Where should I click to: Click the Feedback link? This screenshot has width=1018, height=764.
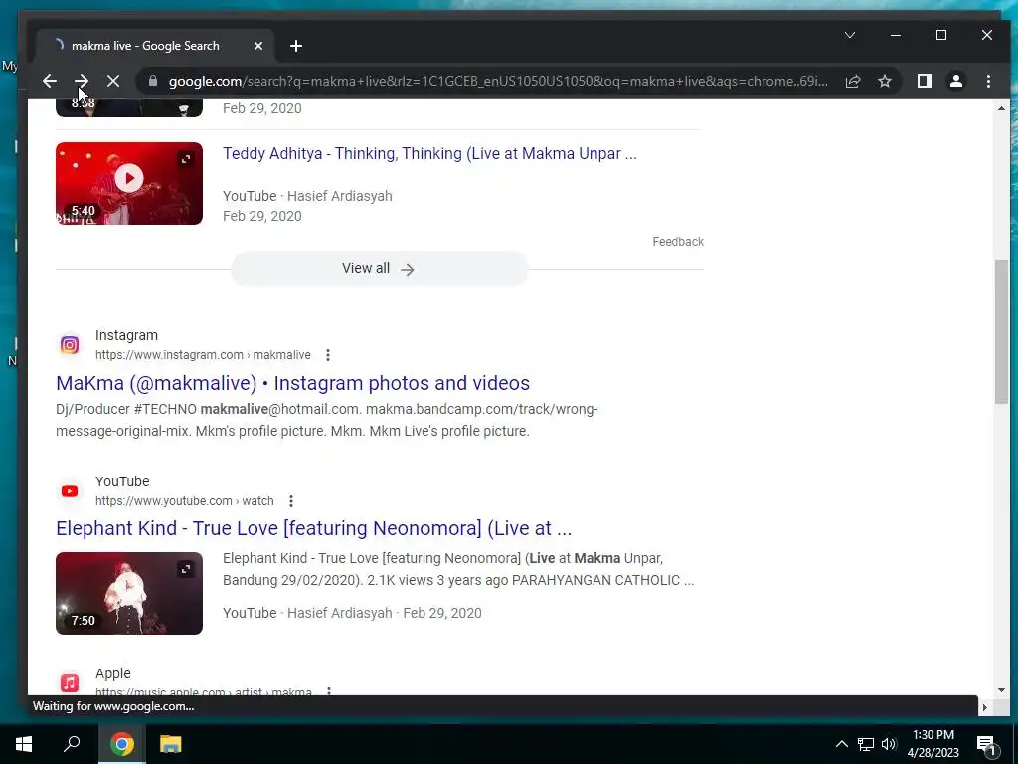[678, 242]
